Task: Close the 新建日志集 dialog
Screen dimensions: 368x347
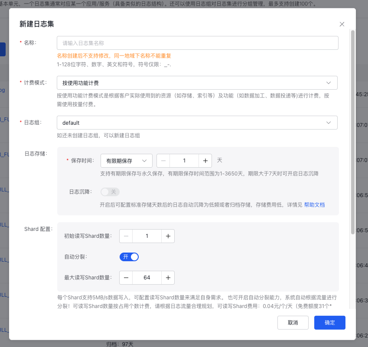Action: click(x=342, y=24)
